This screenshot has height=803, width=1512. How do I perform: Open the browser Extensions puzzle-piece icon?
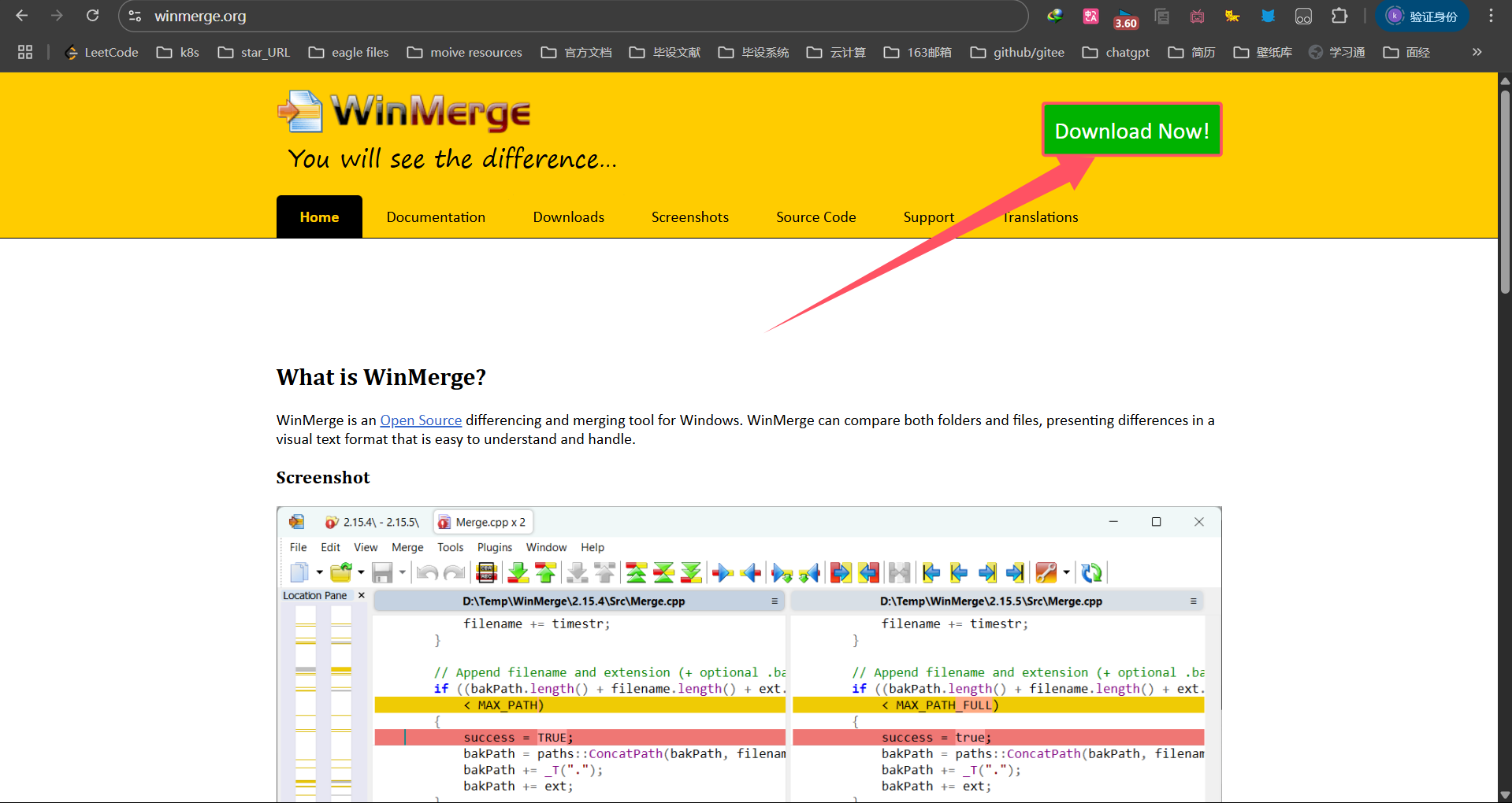pyautogui.click(x=1339, y=16)
